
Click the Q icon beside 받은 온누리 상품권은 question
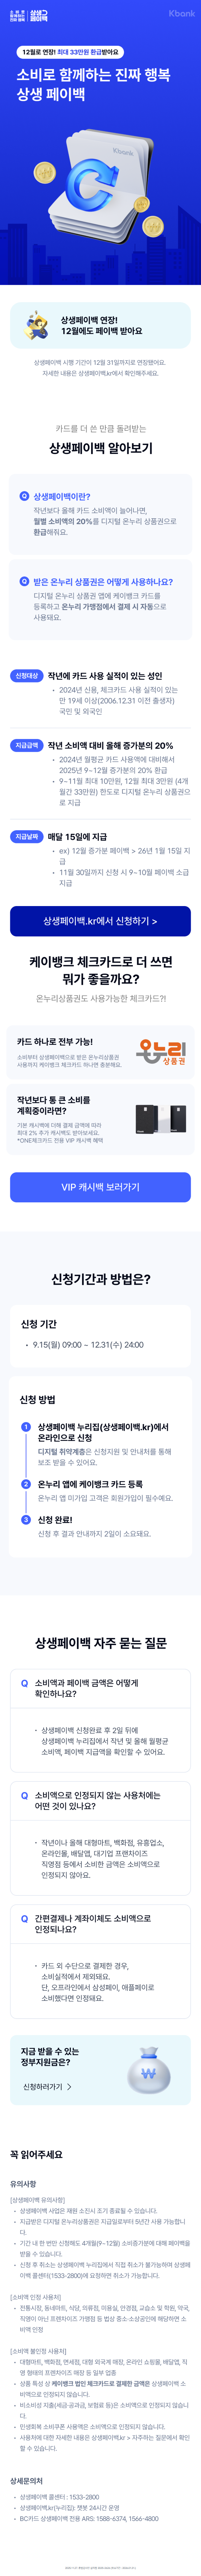(x=25, y=581)
